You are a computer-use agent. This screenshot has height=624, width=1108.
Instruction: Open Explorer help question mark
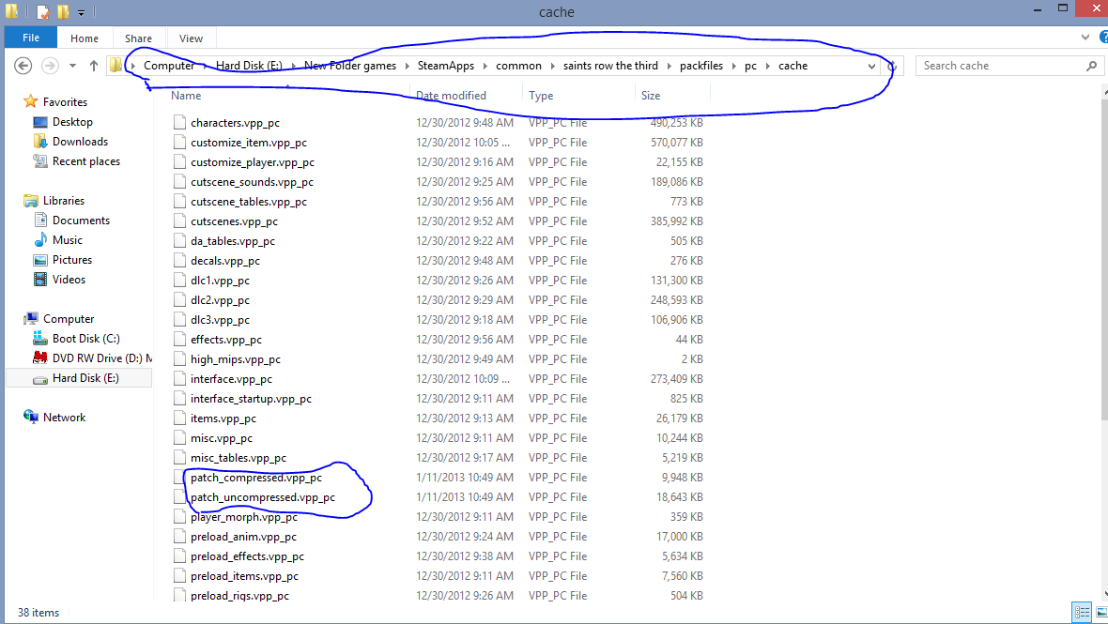point(1103,38)
